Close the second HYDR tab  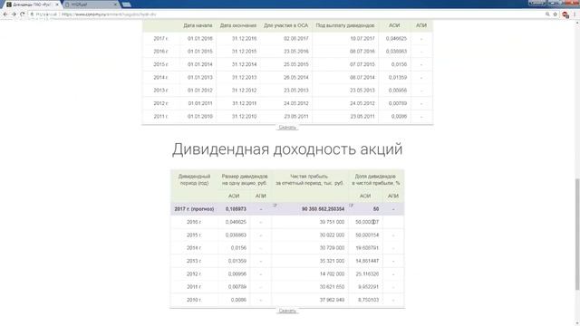tap(115, 5)
